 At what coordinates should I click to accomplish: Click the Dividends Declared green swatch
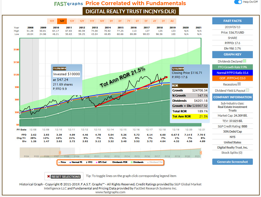[244, 61]
